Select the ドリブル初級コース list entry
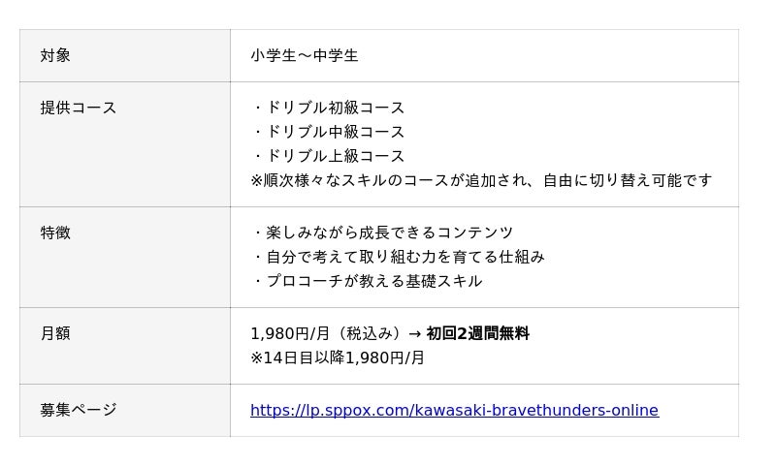Viewport: 776px width, 466px height. 335,108
